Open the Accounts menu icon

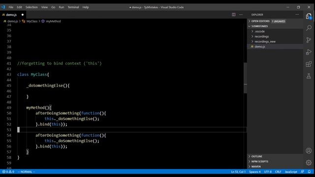pos(309,150)
